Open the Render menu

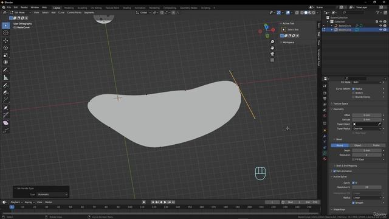(24, 7)
